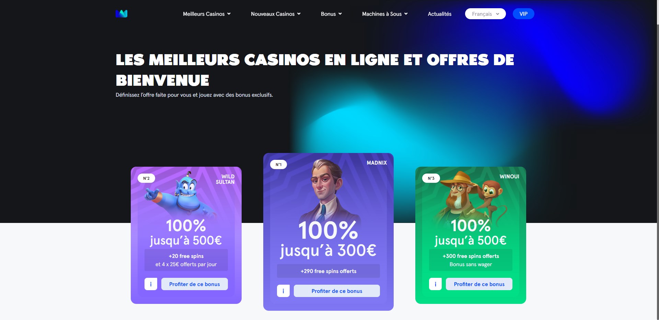Click the N°3 rank badge
This screenshot has width=659, height=320.
(431, 178)
